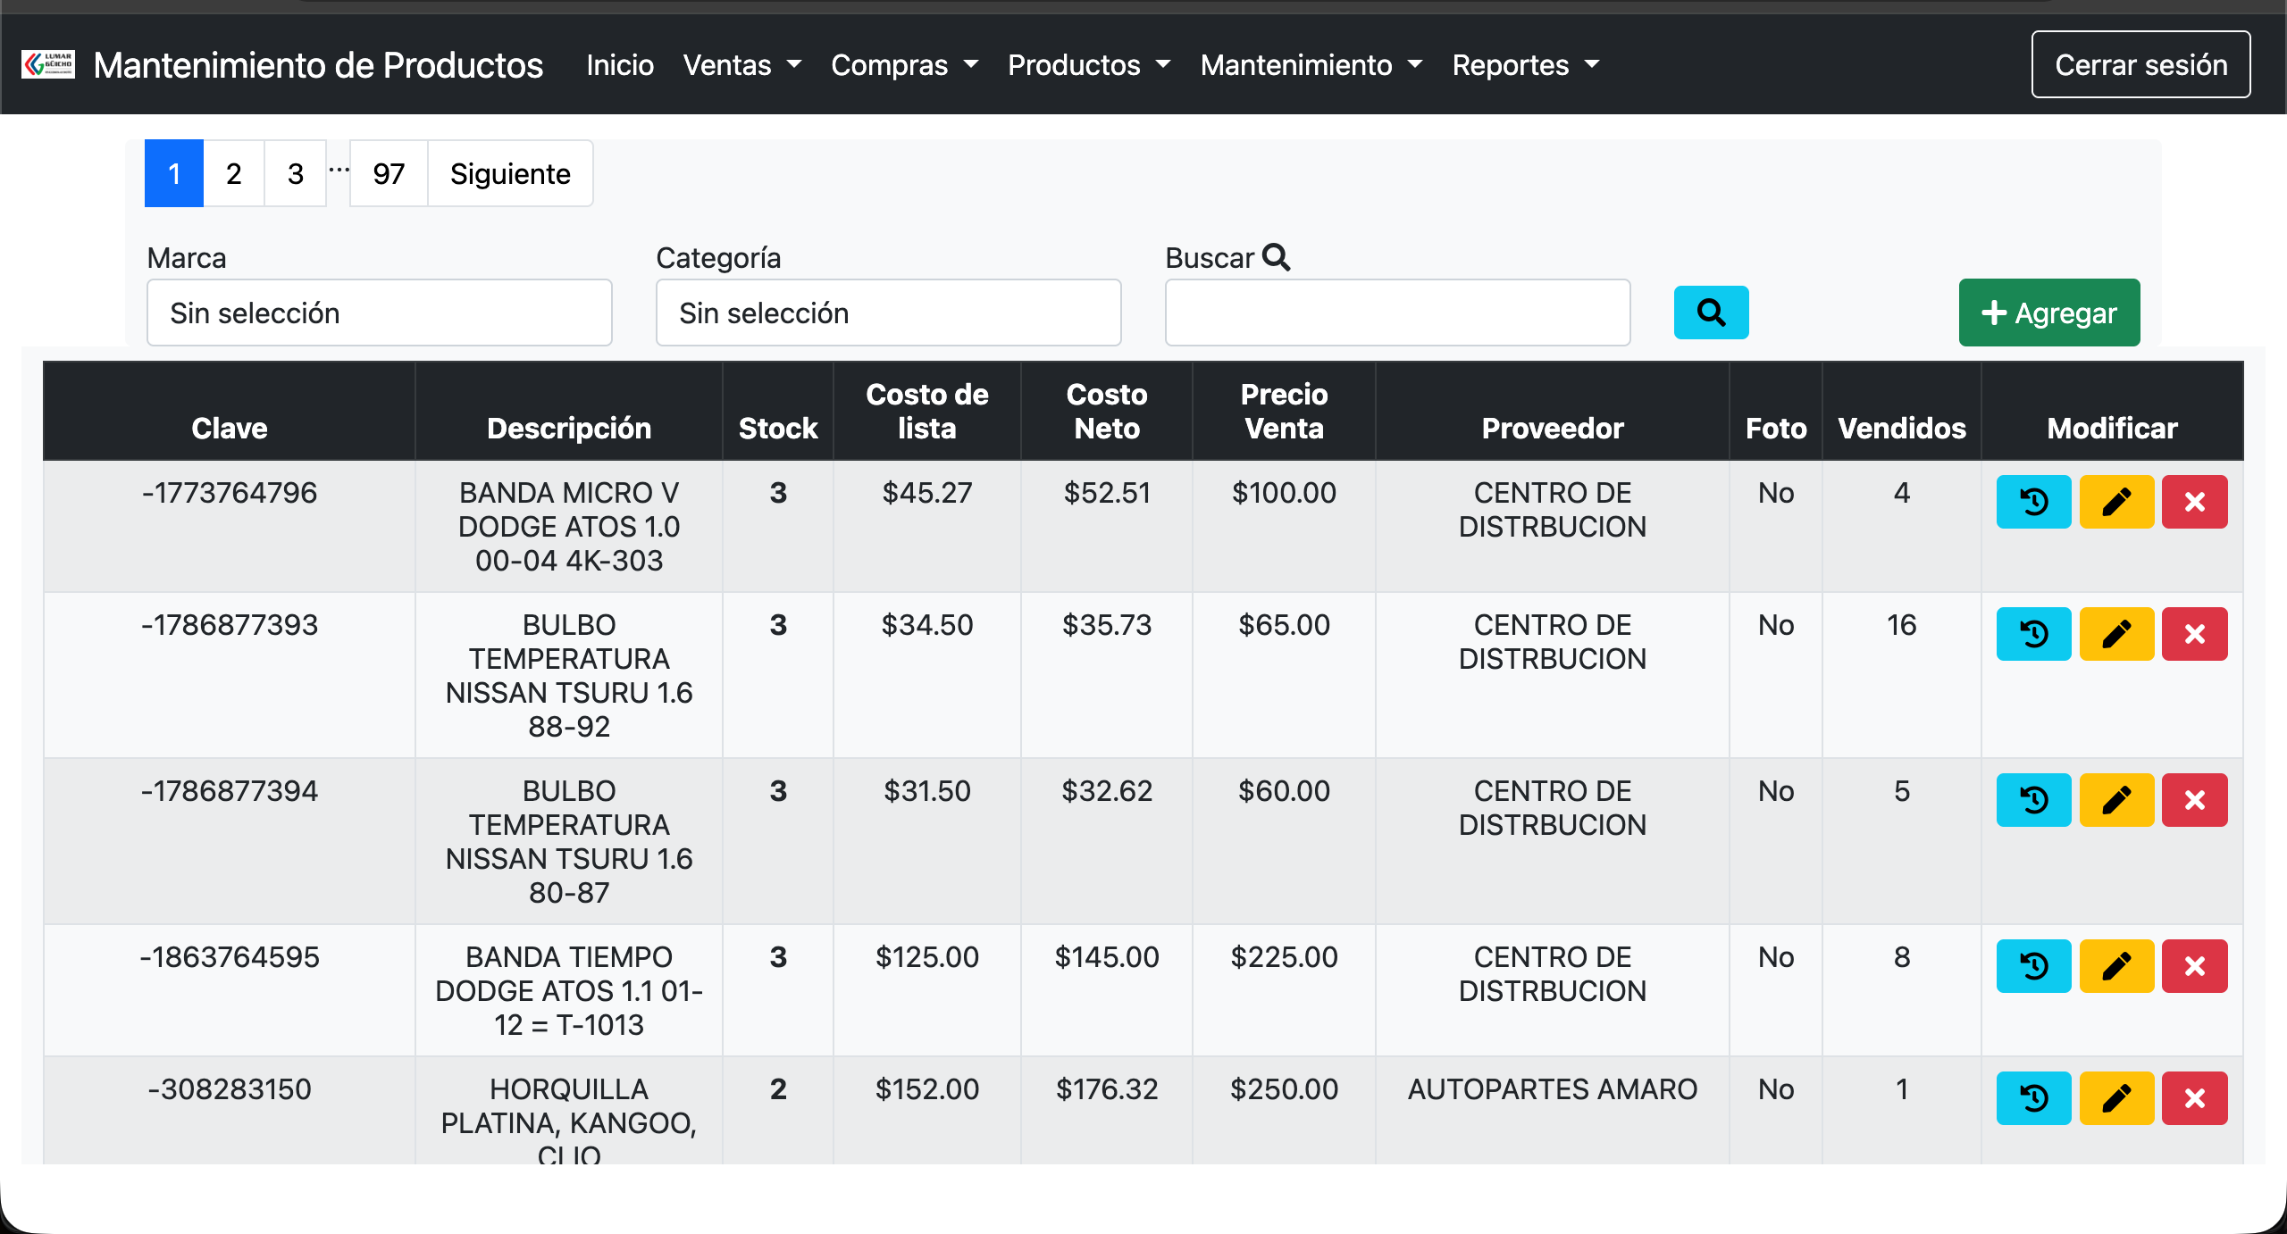Click inside the Buscar search field
The image size is (2287, 1234).
pyautogui.click(x=1397, y=313)
